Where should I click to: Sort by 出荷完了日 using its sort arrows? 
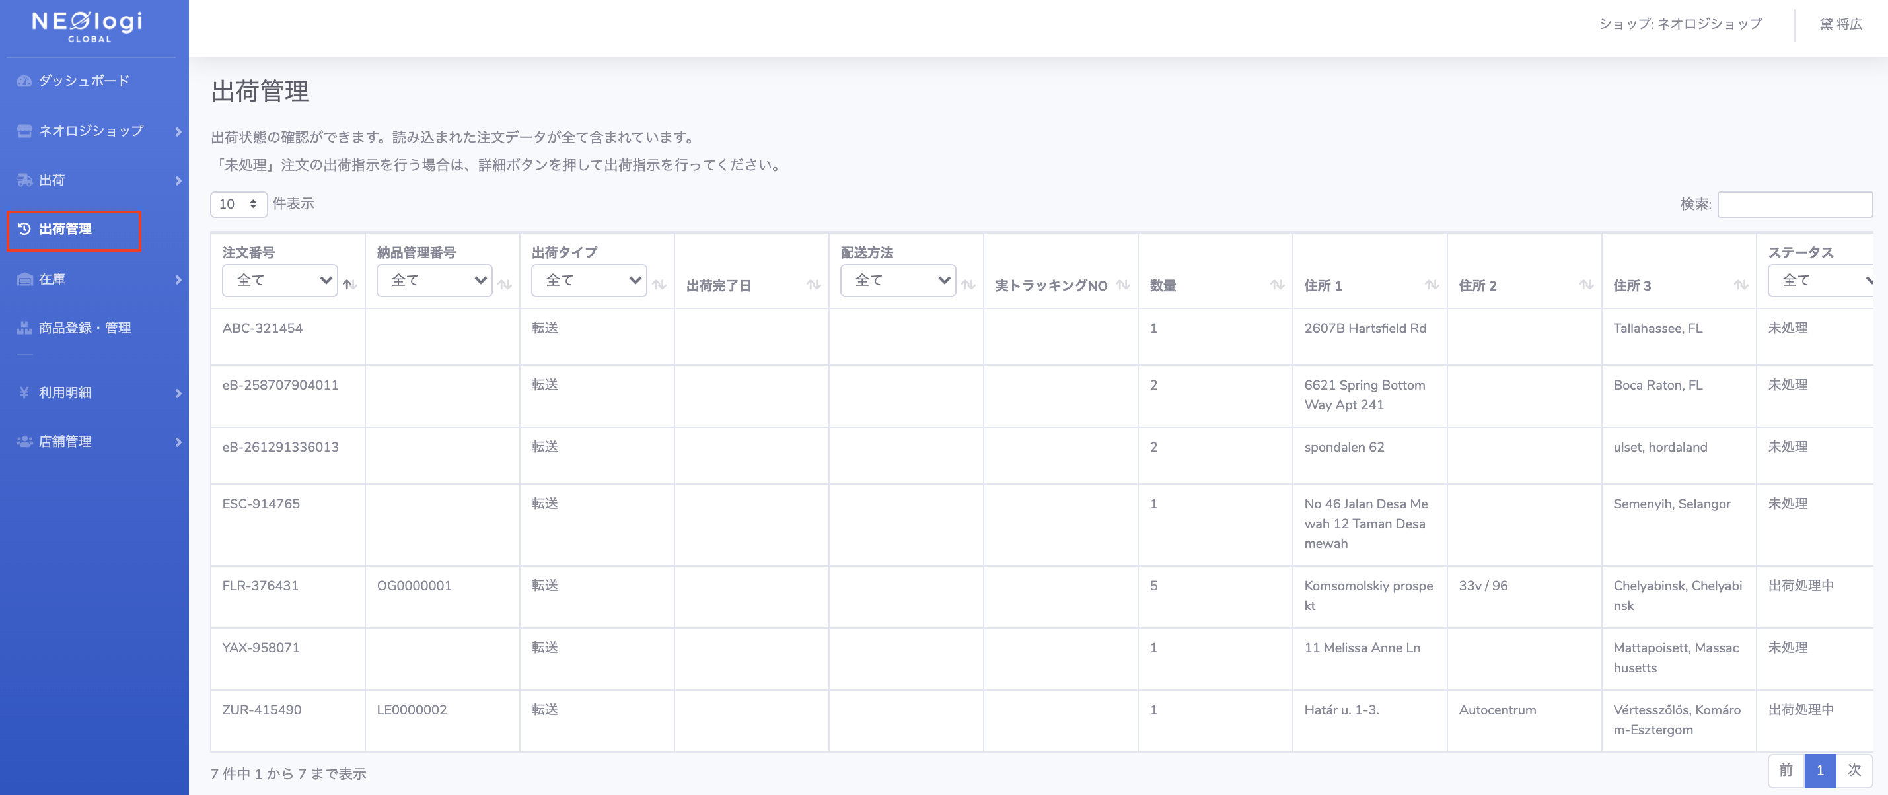pyautogui.click(x=814, y=285)
